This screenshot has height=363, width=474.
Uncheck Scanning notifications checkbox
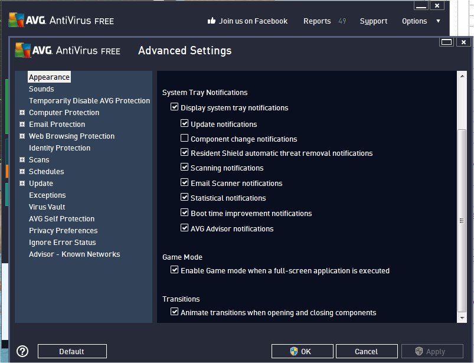click(184, 167)
